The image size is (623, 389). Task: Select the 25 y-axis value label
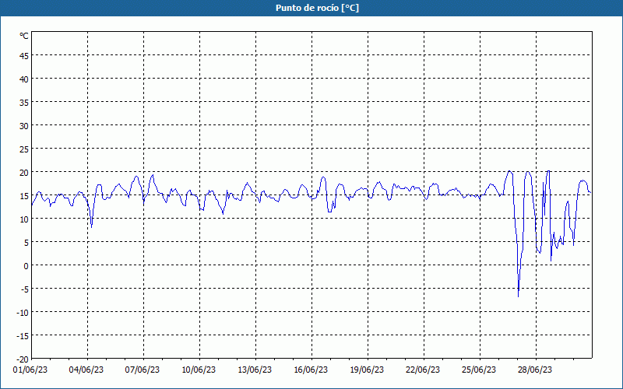tap(24, 149)
